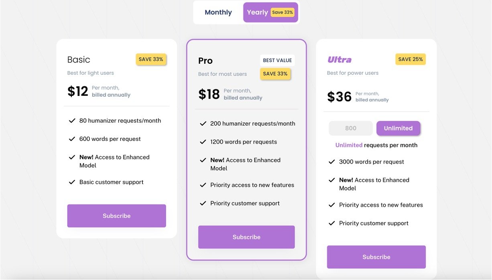Click checkmark beside 600 words per request

pyautogui.click(x=72, y=139)
